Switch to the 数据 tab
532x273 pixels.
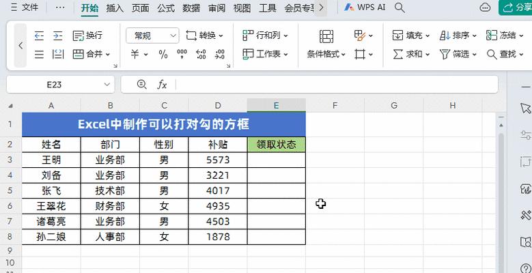click(191, 8)
